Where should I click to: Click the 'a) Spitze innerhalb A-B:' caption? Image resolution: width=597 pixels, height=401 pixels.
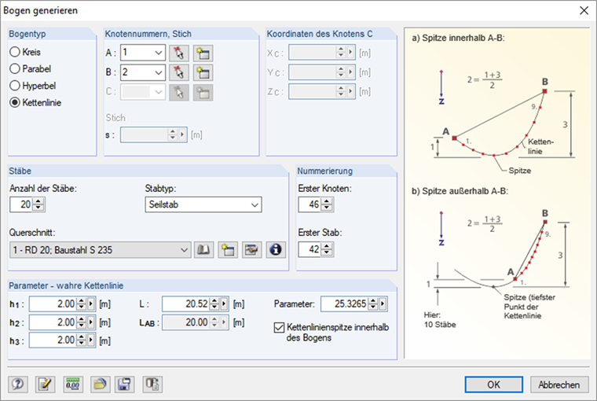[x=458, y=38]
